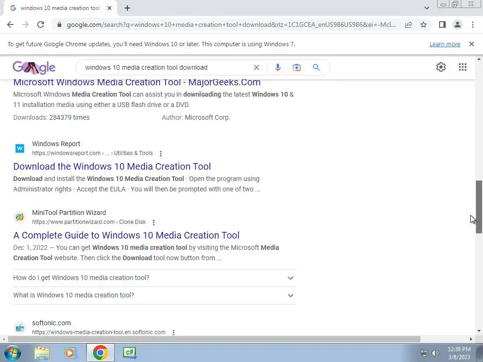Open the Chrome profile avatar
This screenshot has height=362, width=483.
(x=458, y=25)
